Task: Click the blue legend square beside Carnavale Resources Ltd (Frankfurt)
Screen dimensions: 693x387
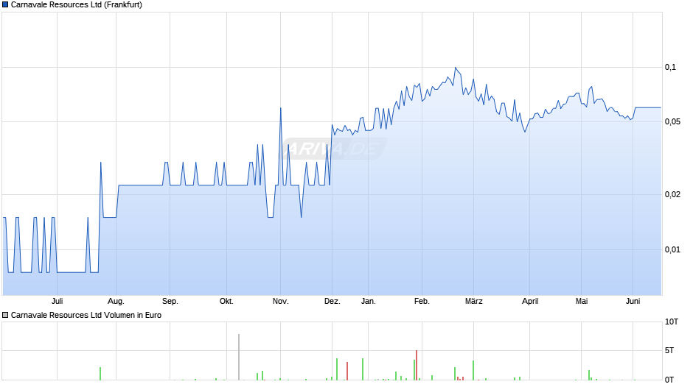Action: tap(5, 5)
